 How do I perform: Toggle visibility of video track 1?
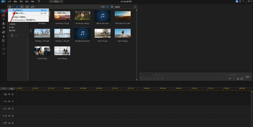pos(9,94)
